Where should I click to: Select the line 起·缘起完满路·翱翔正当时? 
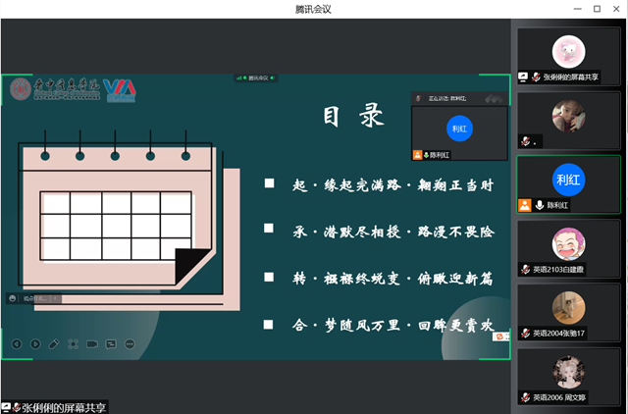point(392,185)
